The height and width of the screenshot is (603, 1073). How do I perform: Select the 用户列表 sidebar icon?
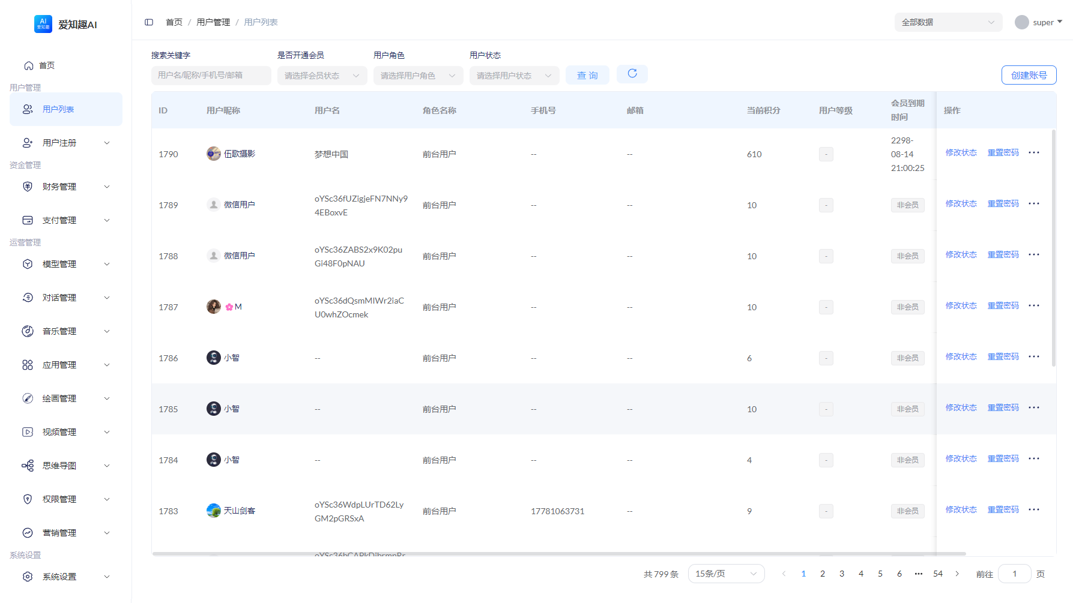28,109
